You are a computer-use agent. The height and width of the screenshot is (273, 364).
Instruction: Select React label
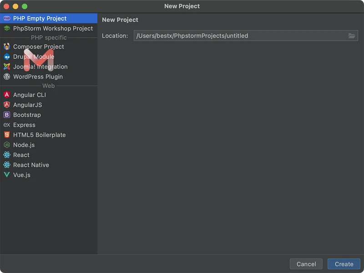pos(21,155)
